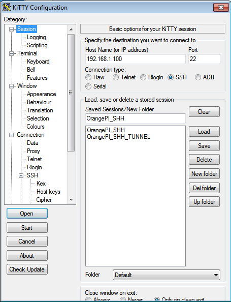Screen dimensions: 231x302
Task: Open the Keyboard category
Action: click(38, 62)
